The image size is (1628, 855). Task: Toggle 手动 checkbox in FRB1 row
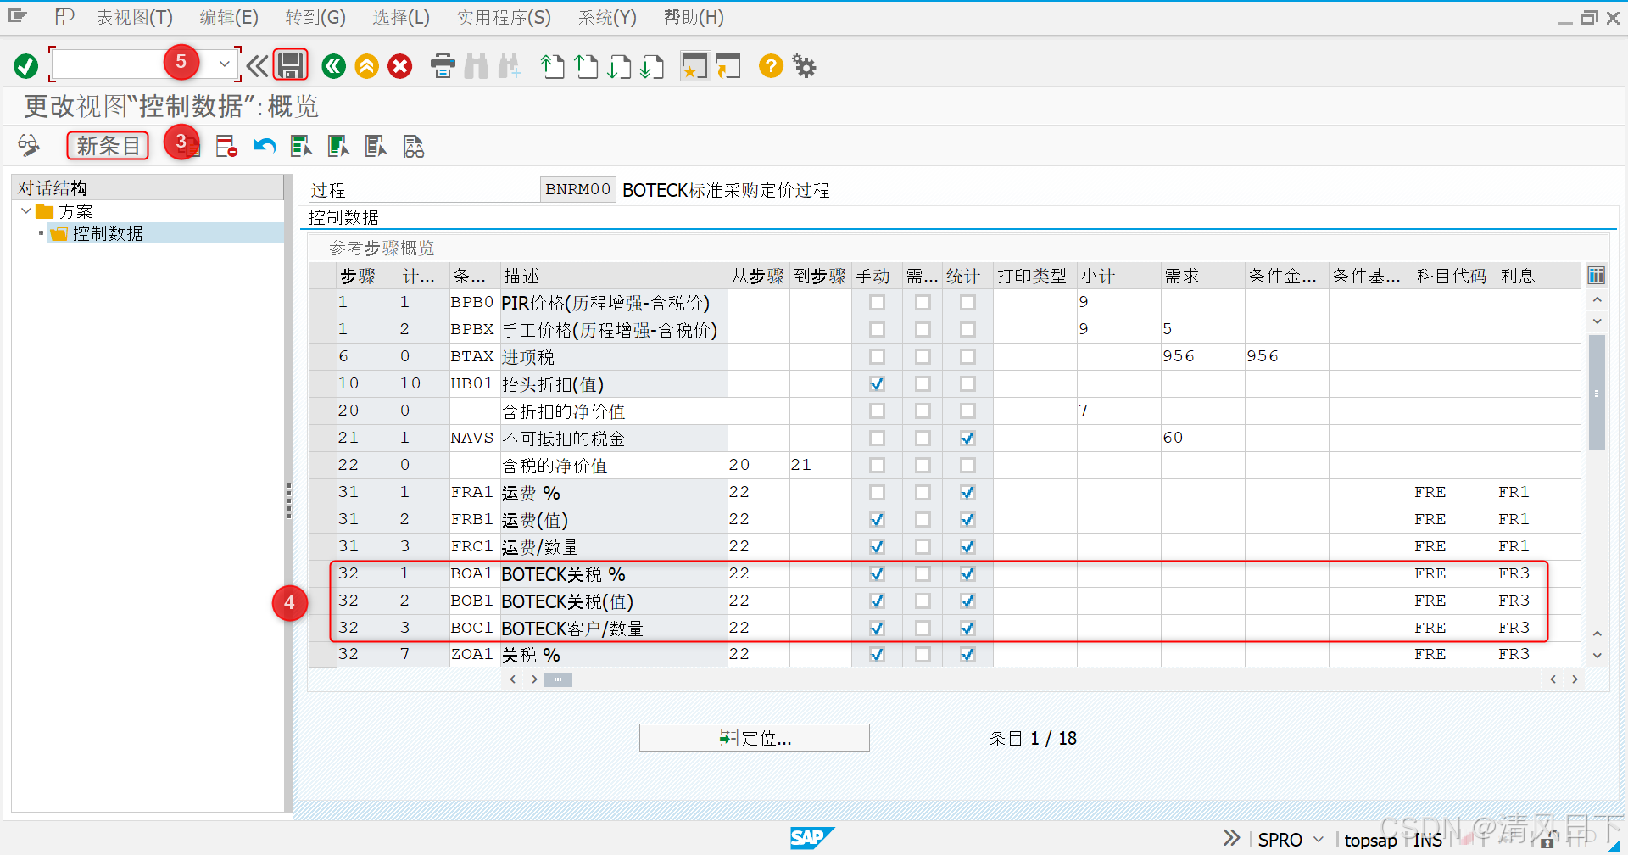click(877, 520)
